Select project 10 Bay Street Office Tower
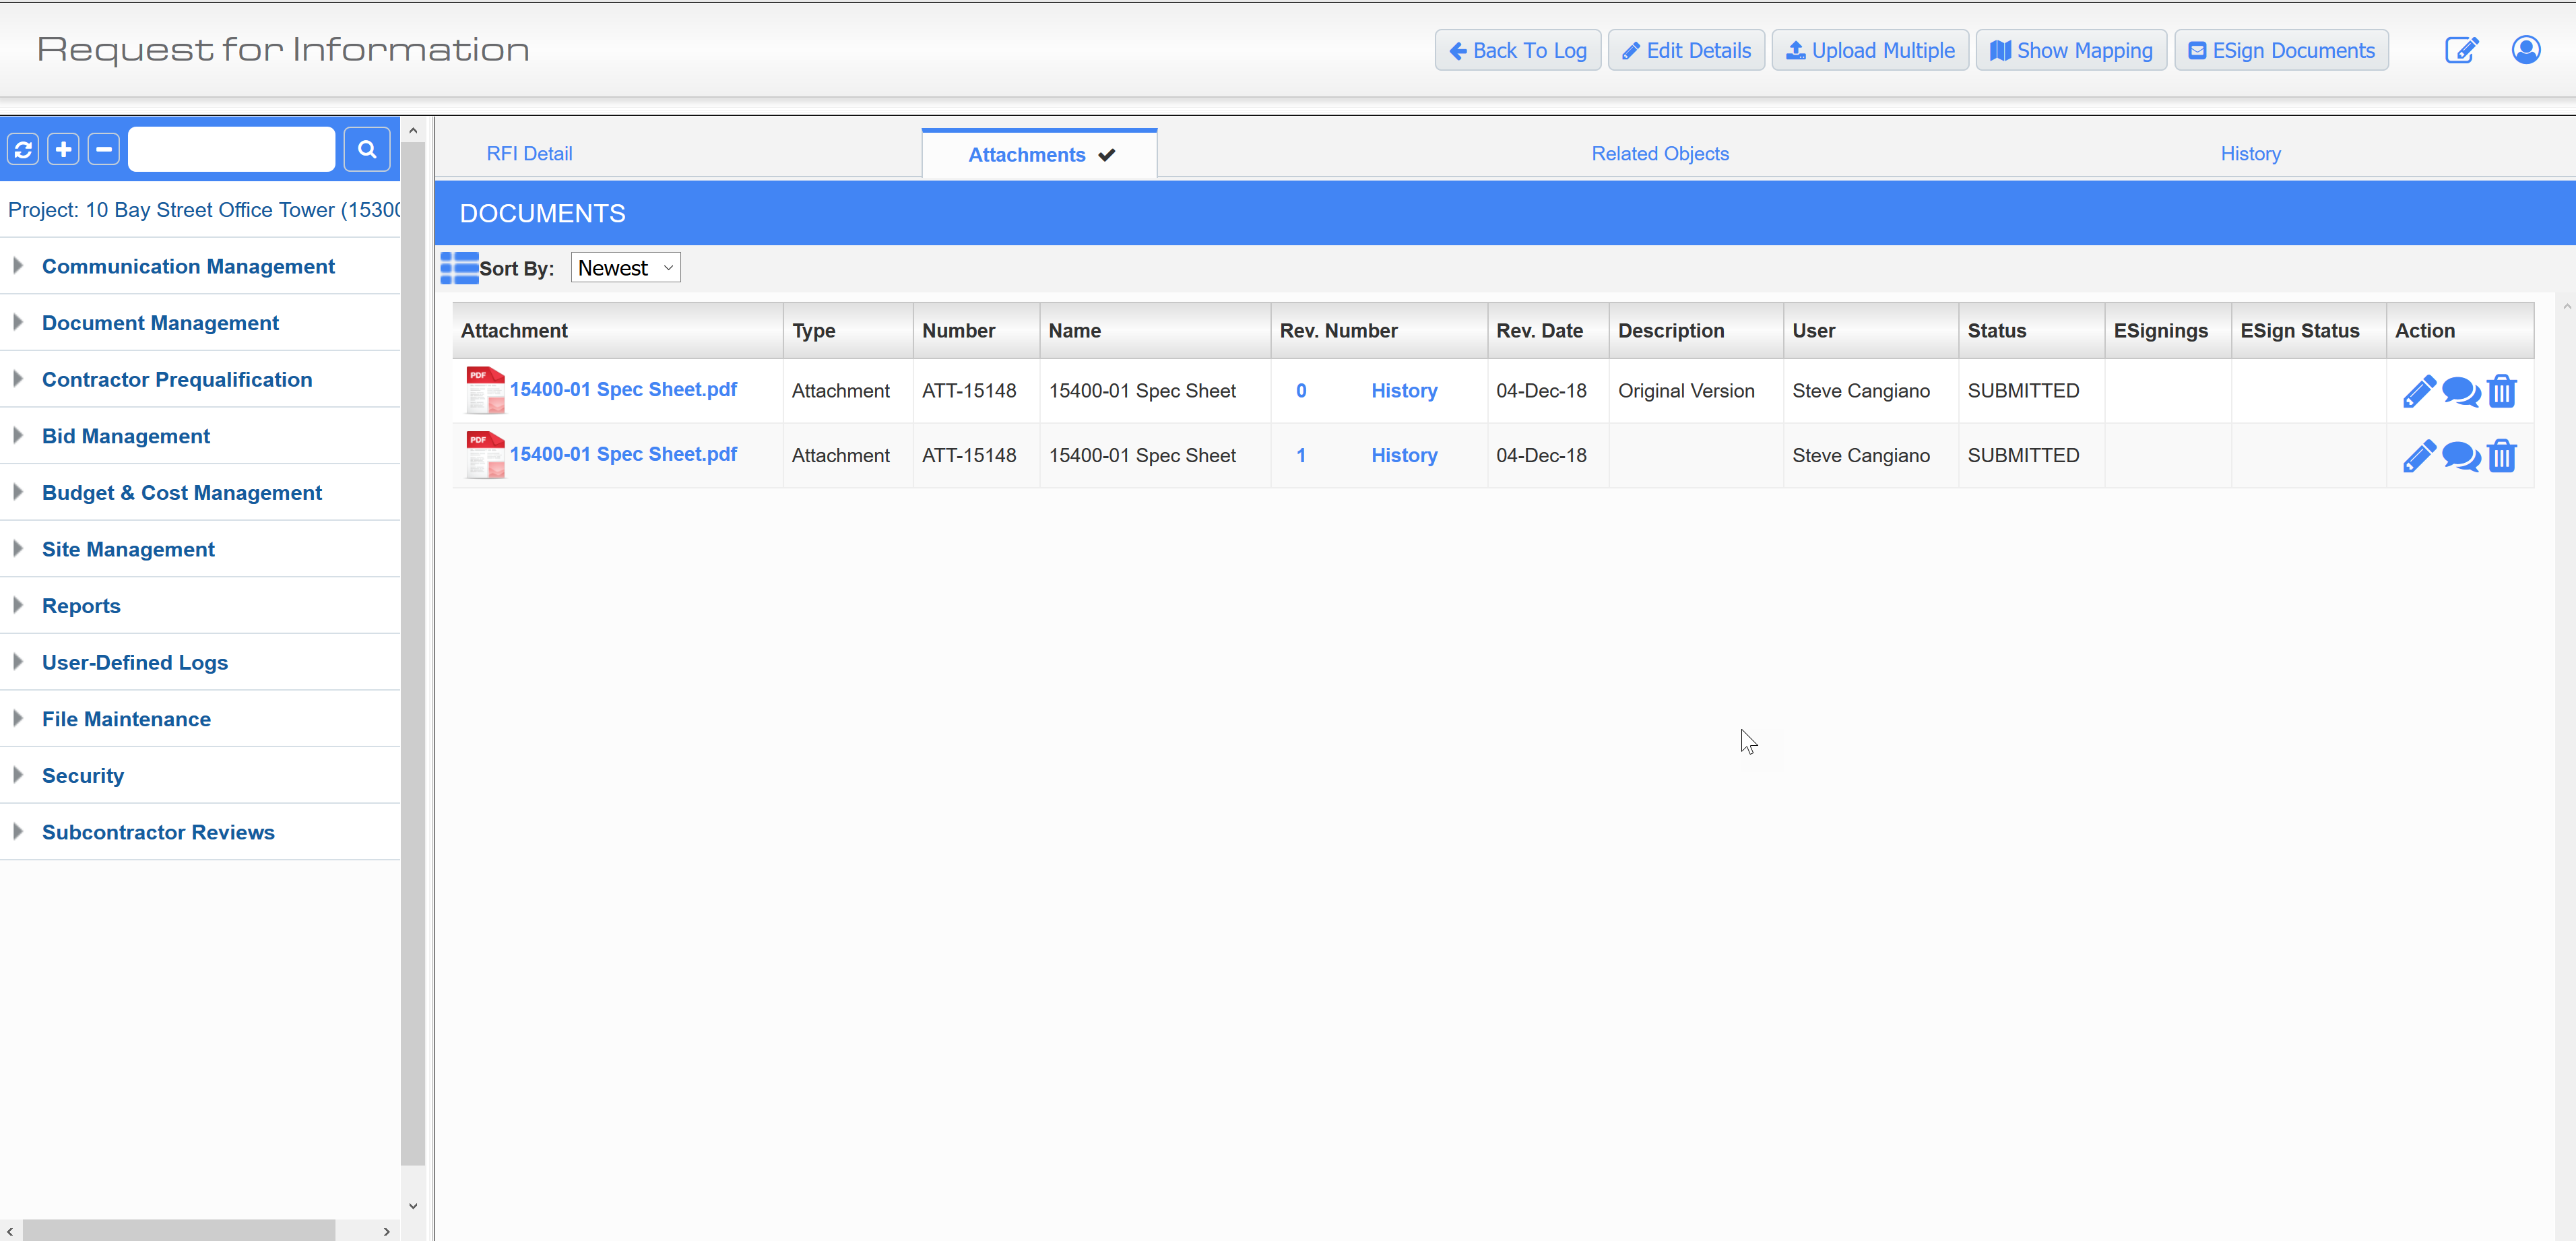This screenshot has height=1241, width=2576. coord(203,210)
